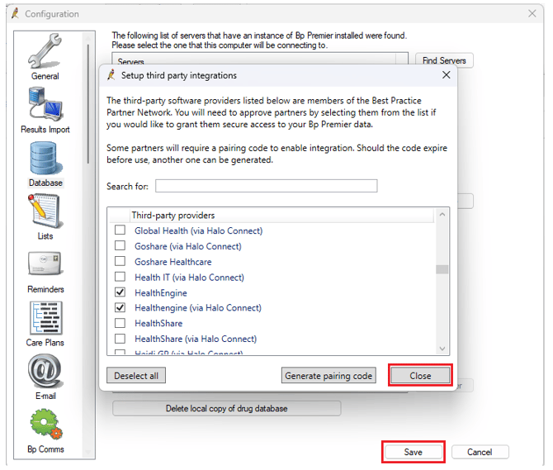Untick Healthengine (via Halo Connect) checkbox
553x470 pixels.
[121, 308]
